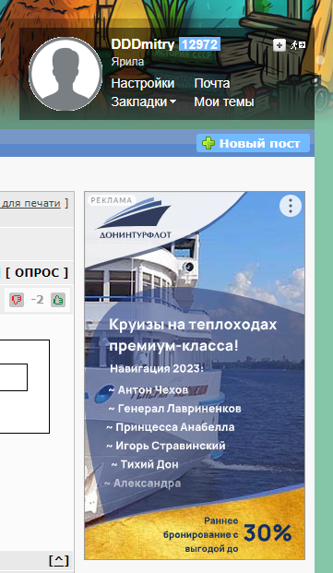Click the green plus on New Post

pos(208,143)
